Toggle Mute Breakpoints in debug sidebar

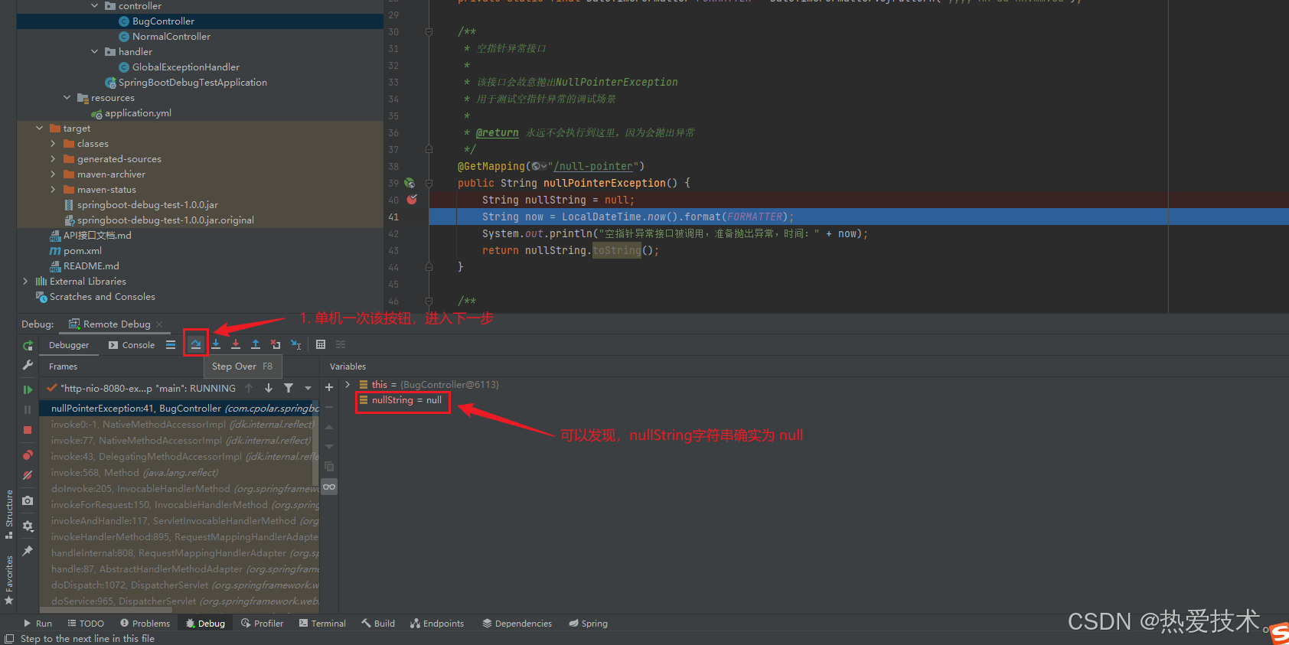point(28,475)
